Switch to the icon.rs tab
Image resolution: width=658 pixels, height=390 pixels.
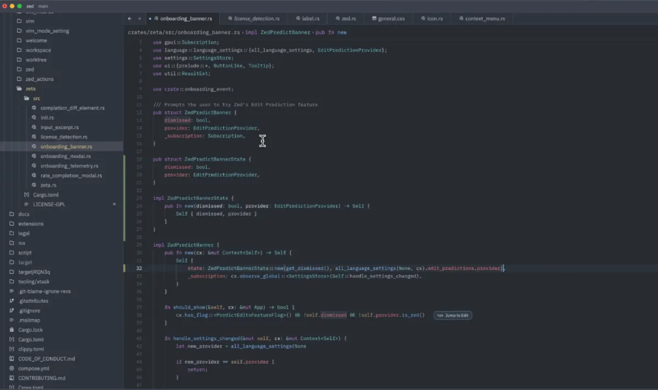click(x=432, y=19)
